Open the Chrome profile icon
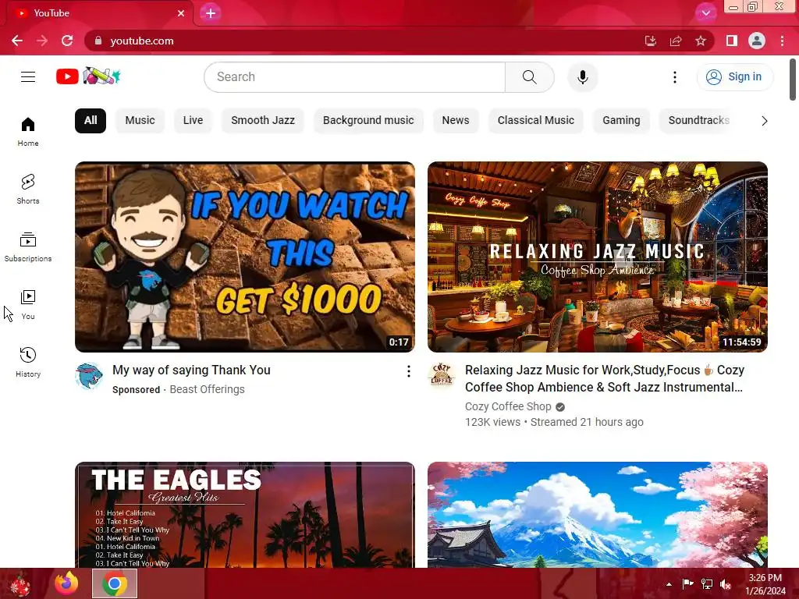This screenshot has height=599, width=799. point(757,41)
